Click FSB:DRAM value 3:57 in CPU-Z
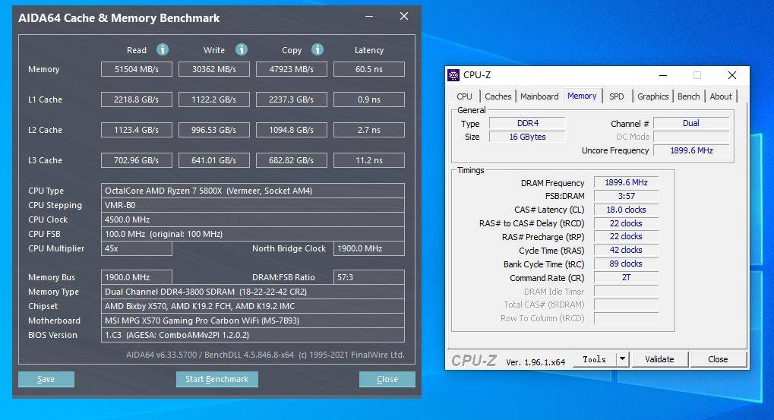This screenshot has height=420, width=774. pyautogui.click(x=626, y=196)
